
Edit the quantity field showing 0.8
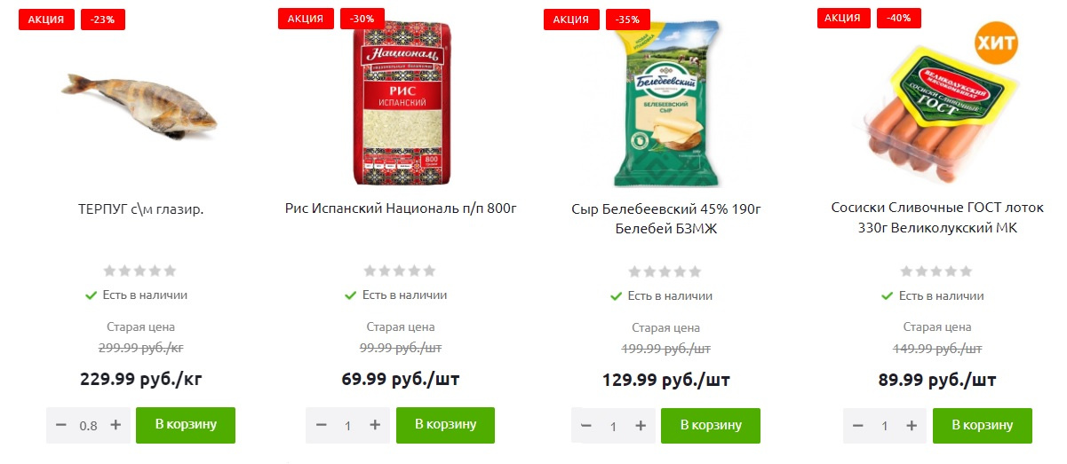coord(88,426)
